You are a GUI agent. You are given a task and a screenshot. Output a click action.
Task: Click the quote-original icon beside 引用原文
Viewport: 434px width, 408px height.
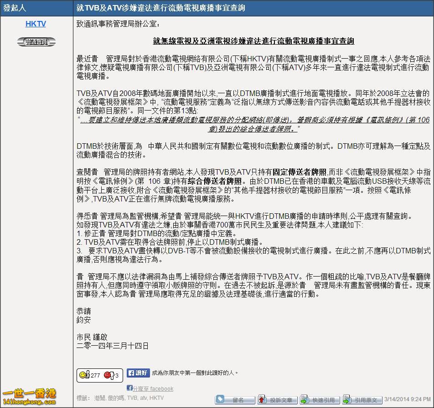coord(347,399)
